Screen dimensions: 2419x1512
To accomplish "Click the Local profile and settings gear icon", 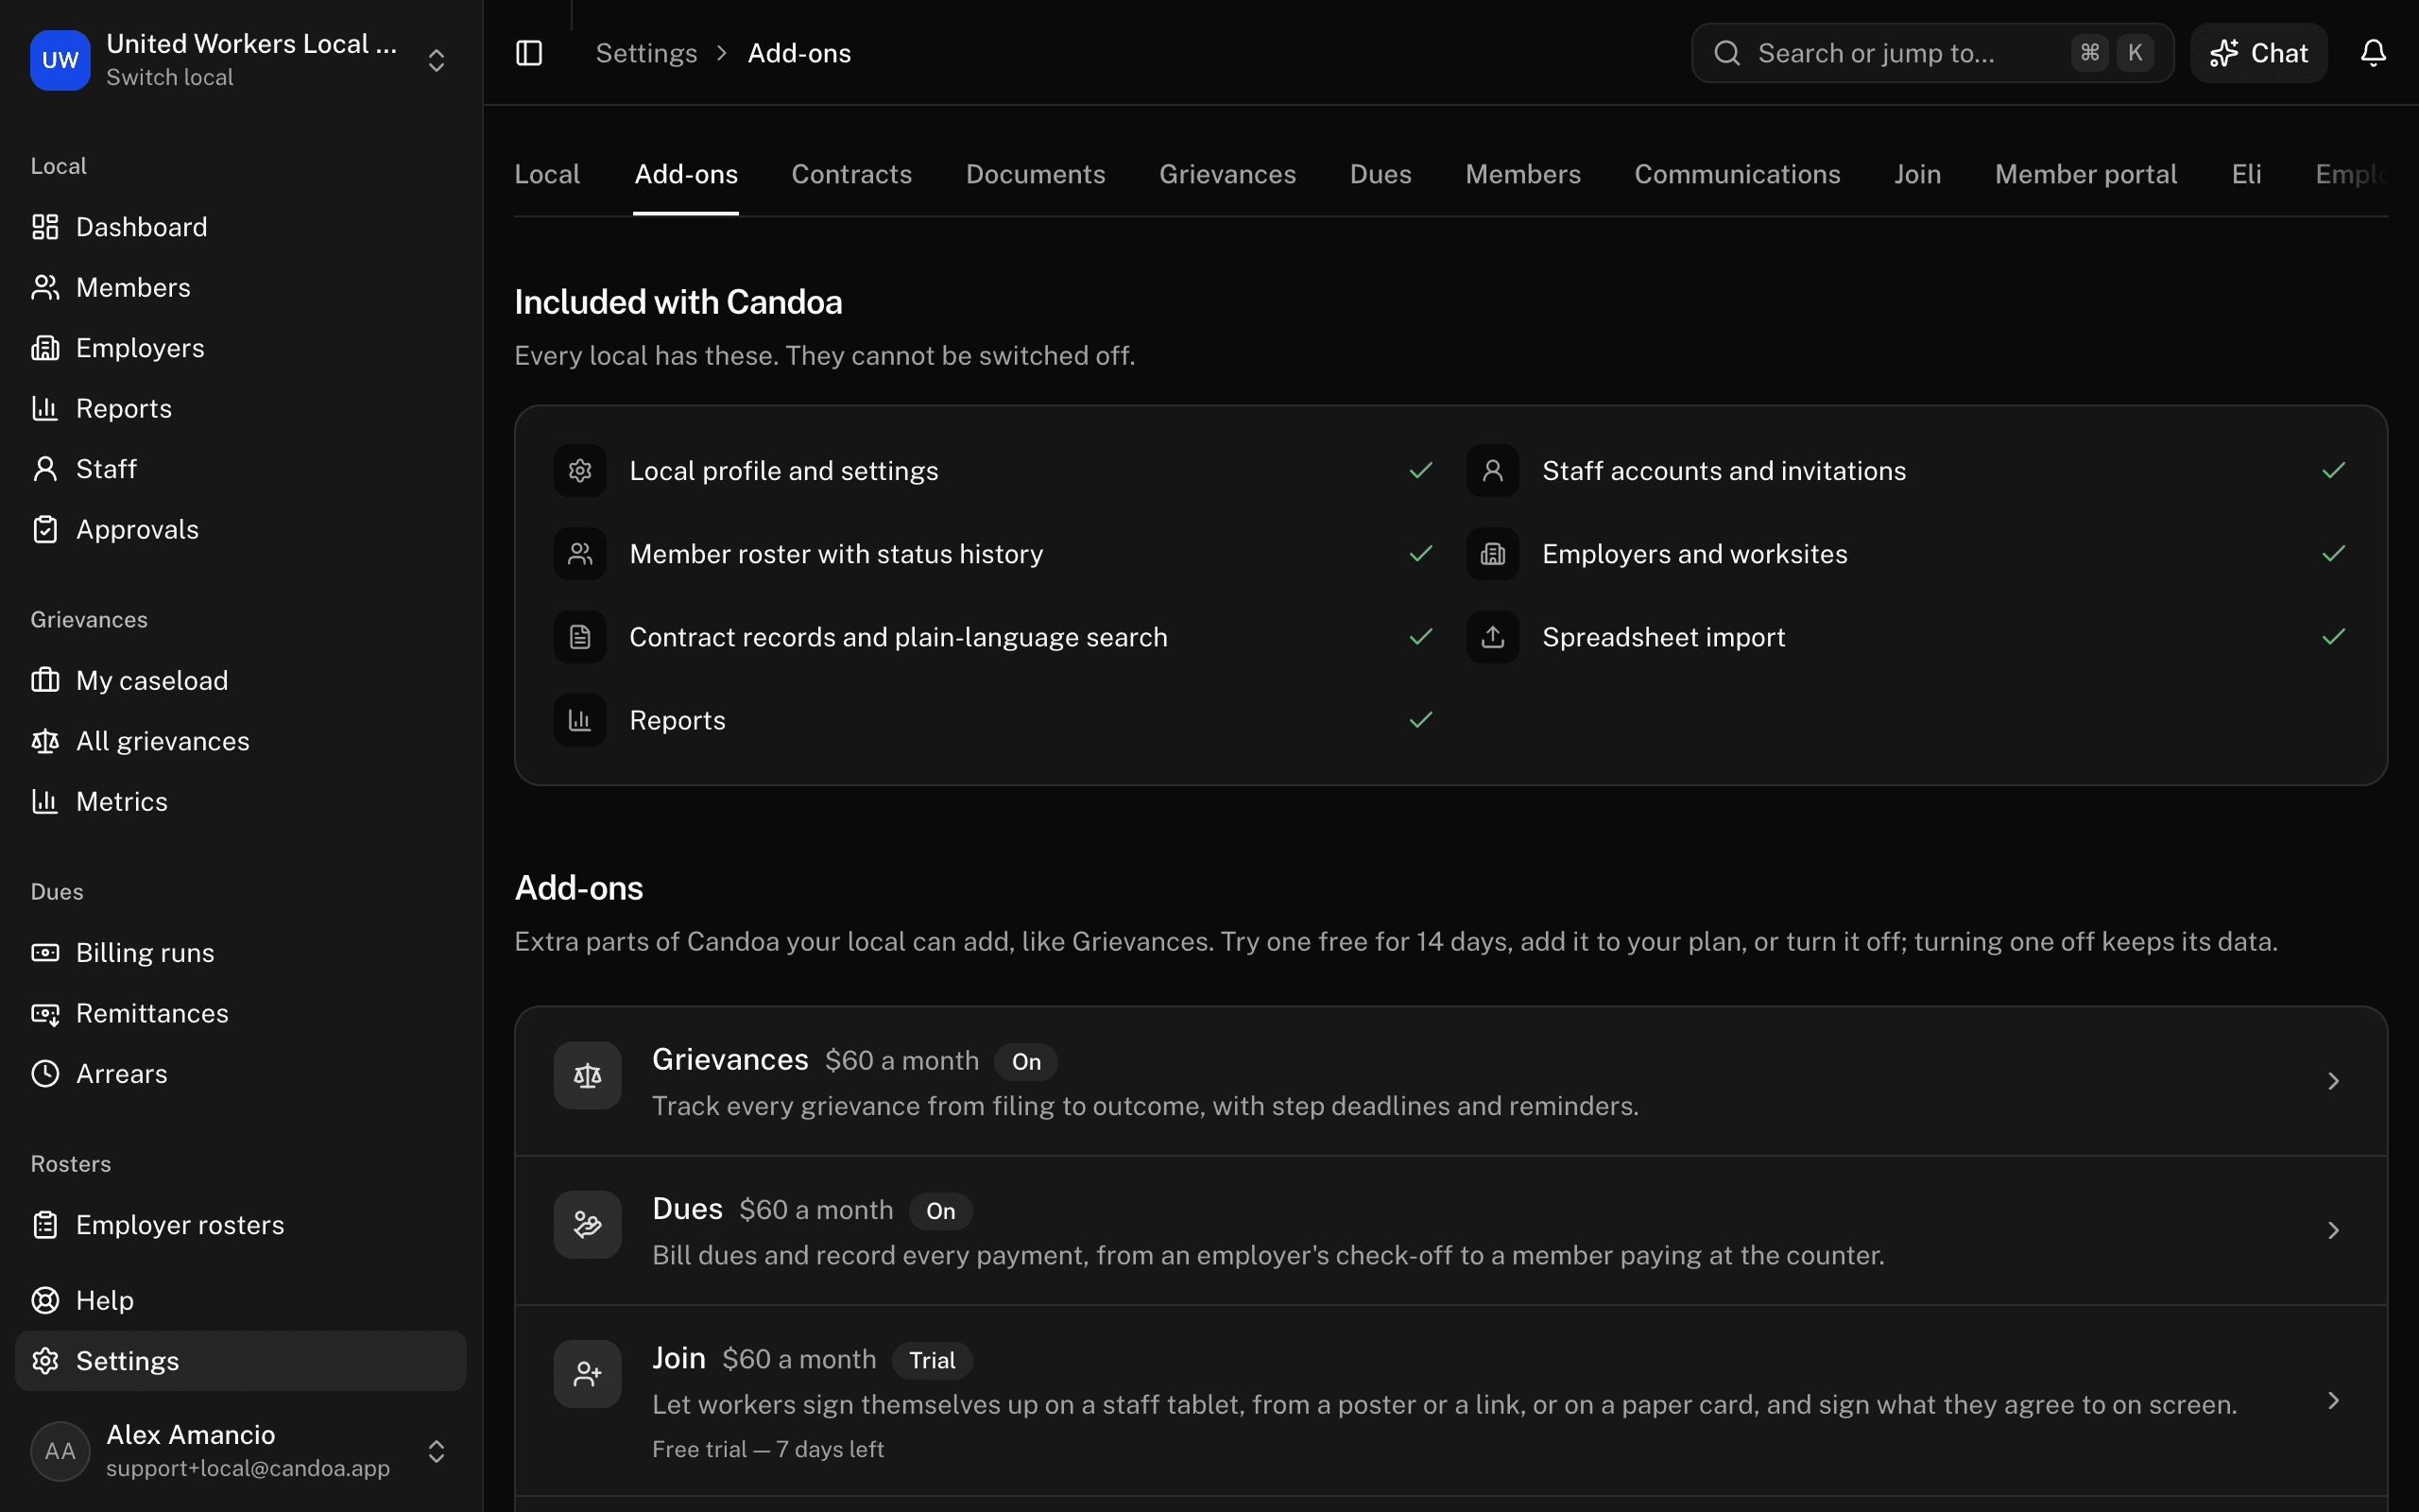I will point(581,470).
